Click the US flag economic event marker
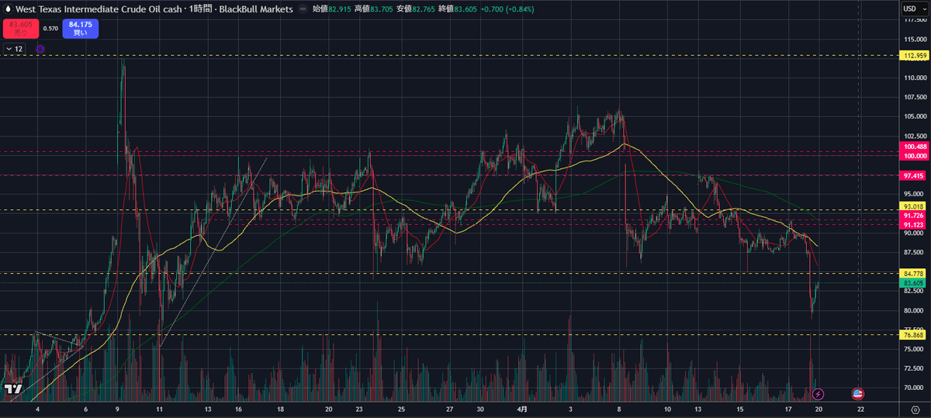 tap(858, 394)
